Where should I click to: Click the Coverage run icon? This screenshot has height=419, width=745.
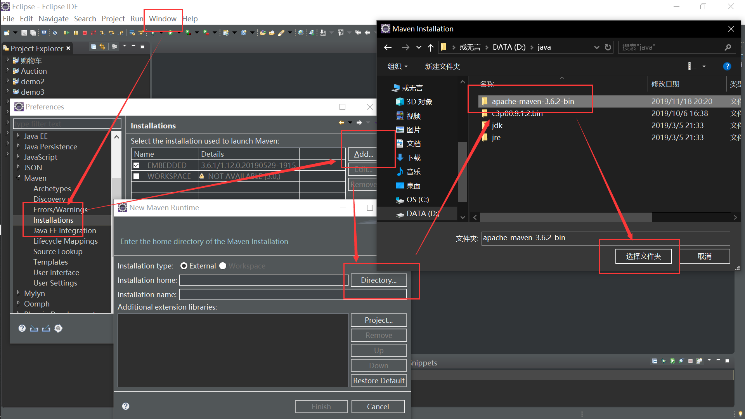(x=188, y=33)
